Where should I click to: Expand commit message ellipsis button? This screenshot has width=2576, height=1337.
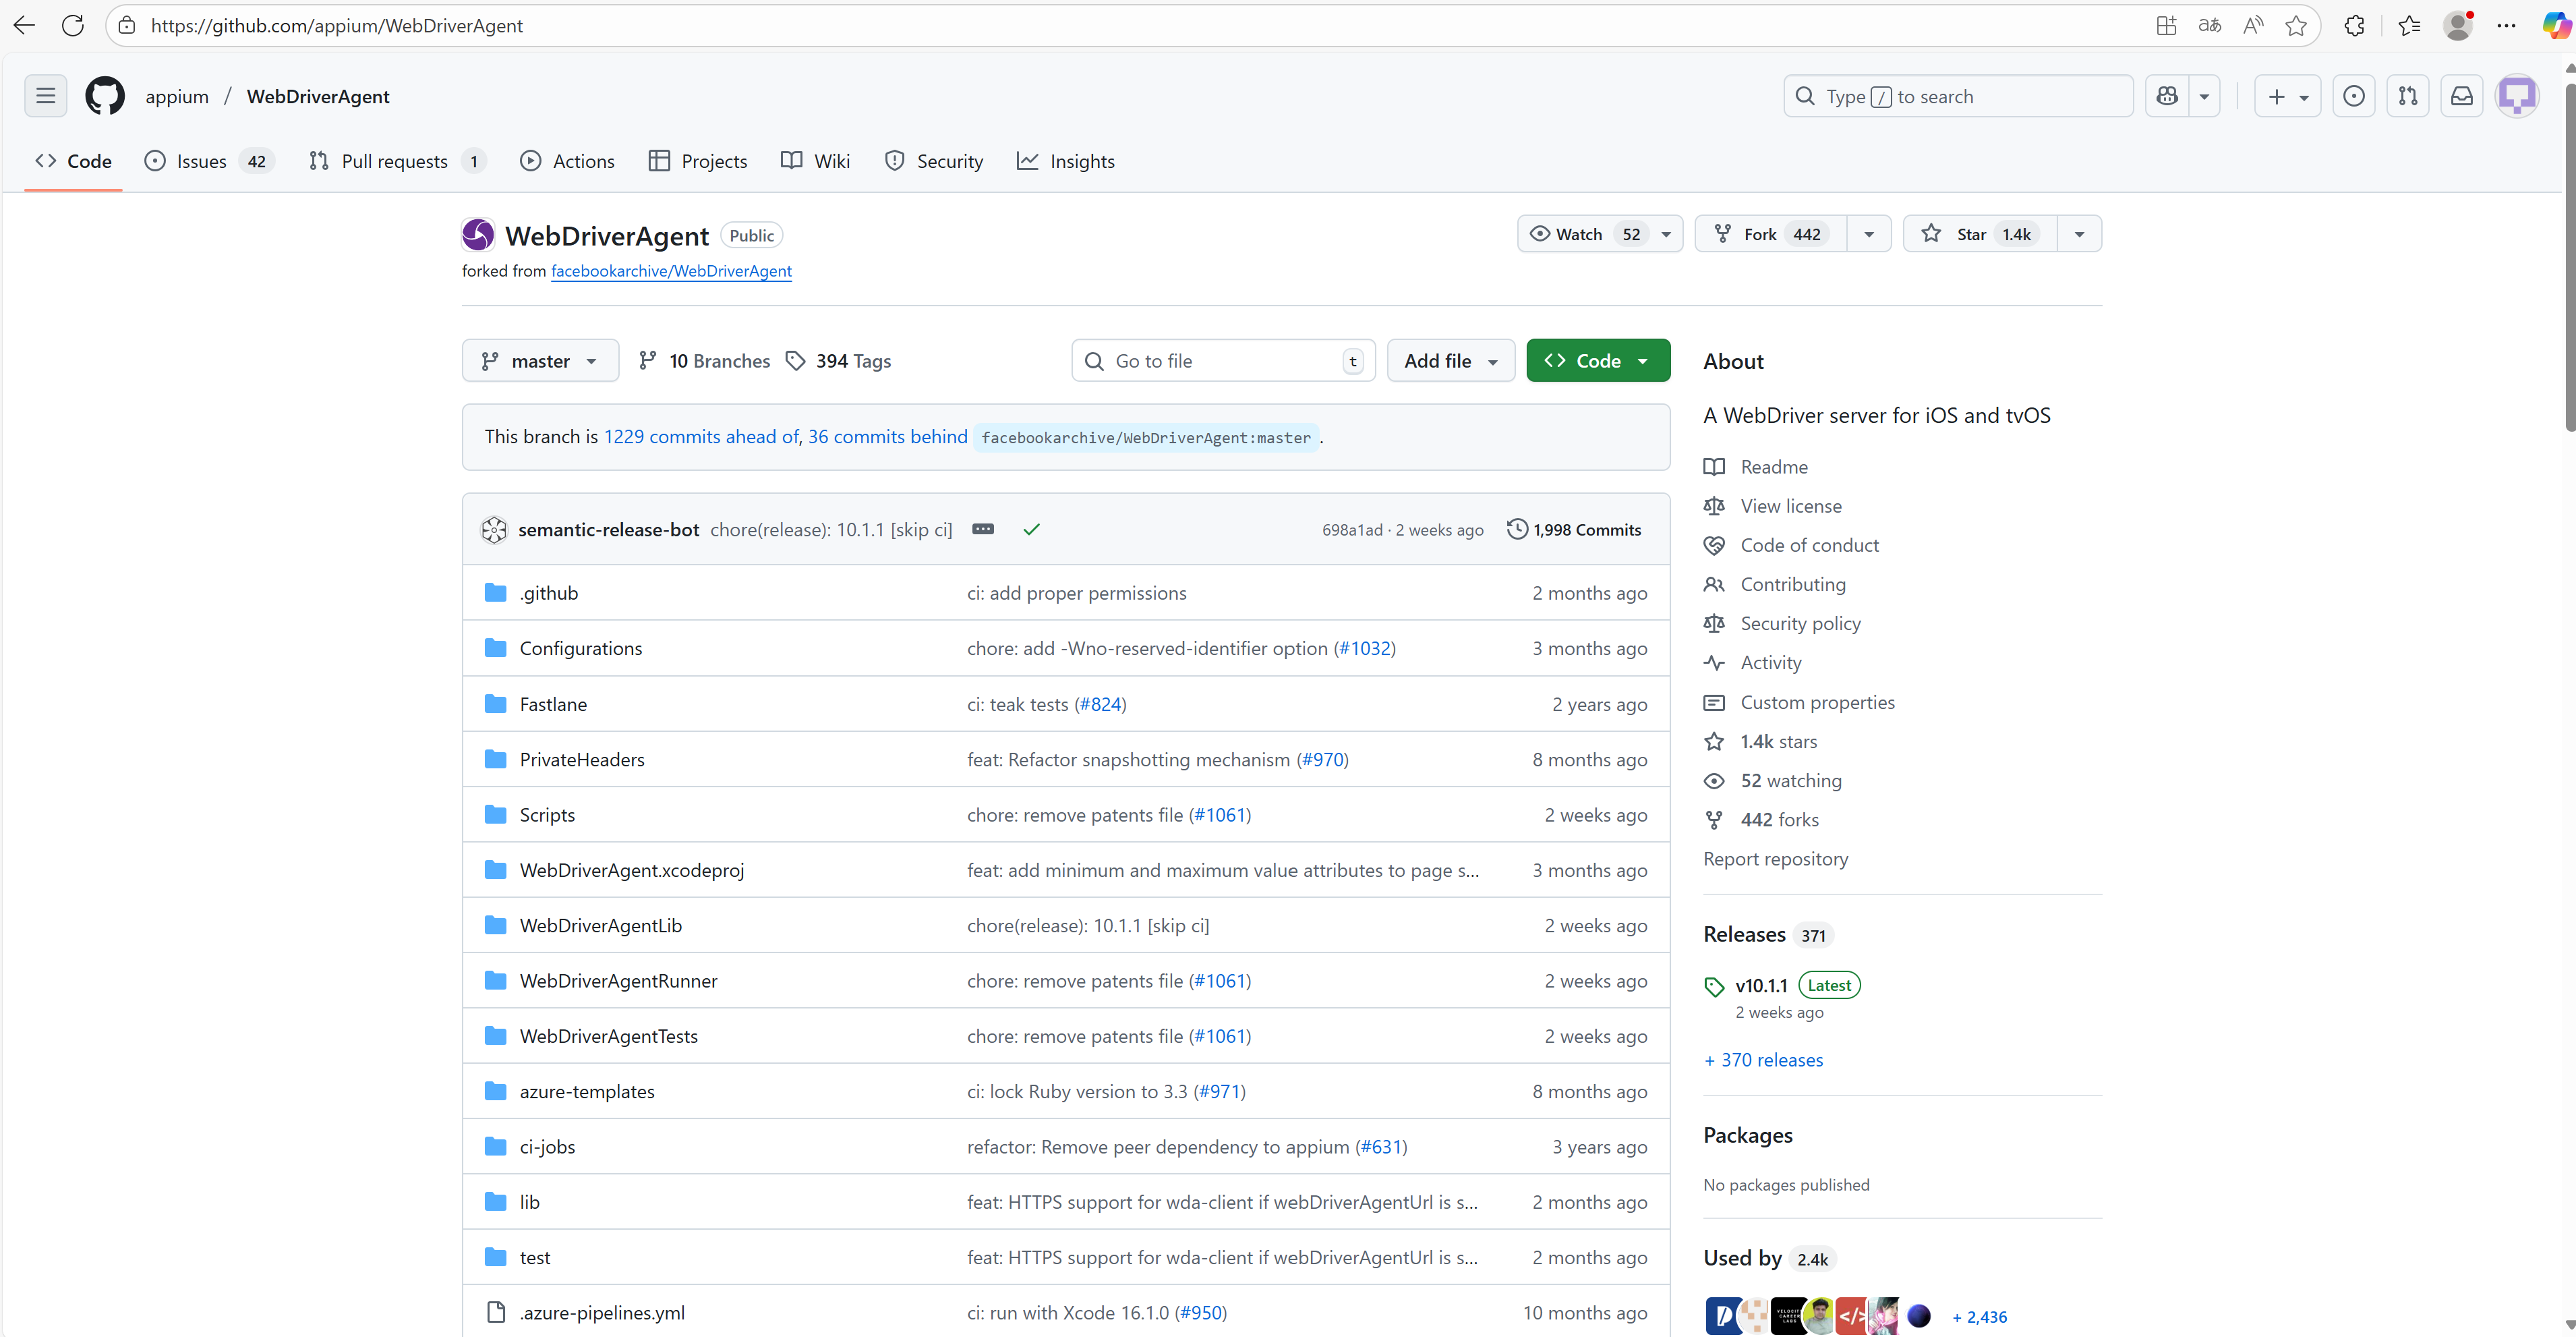coord(983,529)
